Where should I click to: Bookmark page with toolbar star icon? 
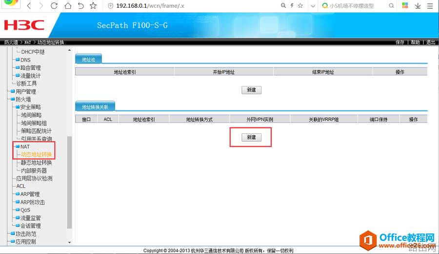pos(93,5)
